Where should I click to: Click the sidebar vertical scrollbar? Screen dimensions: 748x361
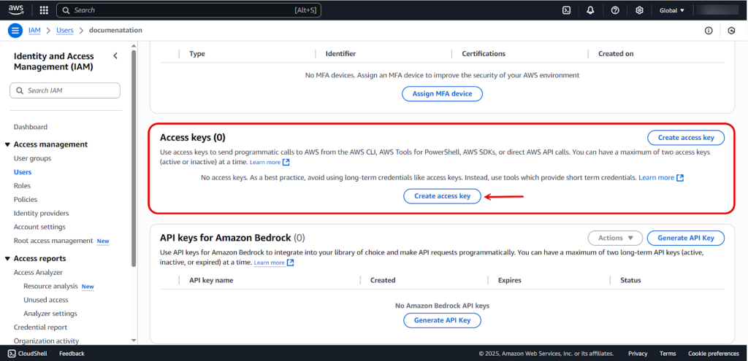[x=133, y=160]
